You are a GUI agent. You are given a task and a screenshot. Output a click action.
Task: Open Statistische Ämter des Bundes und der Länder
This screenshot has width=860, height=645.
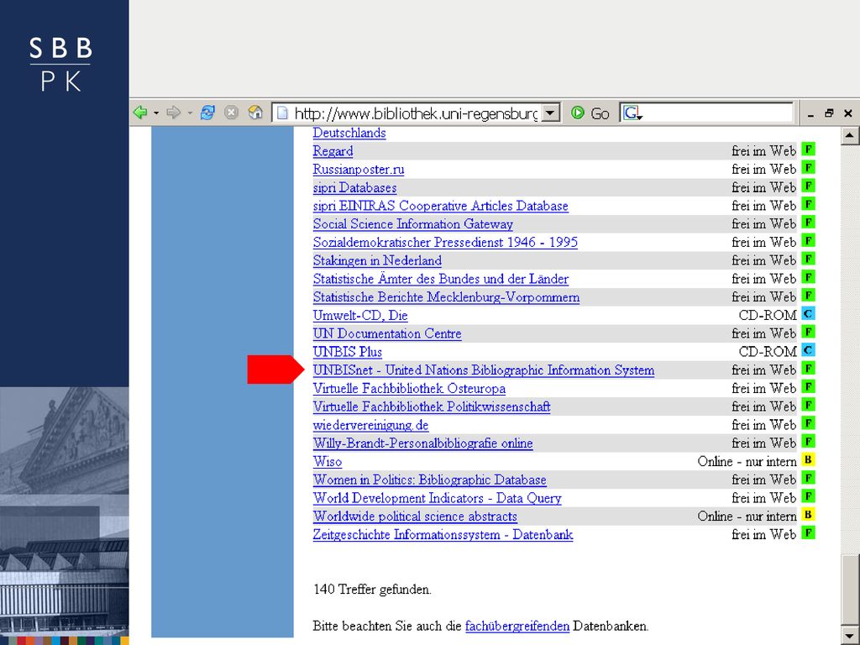click(441, 279)
